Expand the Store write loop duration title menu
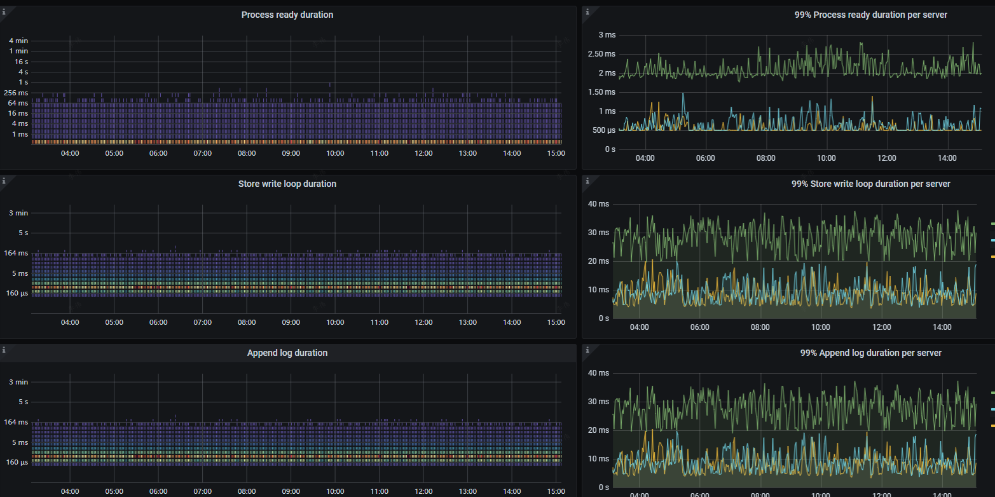The image size is (995, 497). point(287,184)
